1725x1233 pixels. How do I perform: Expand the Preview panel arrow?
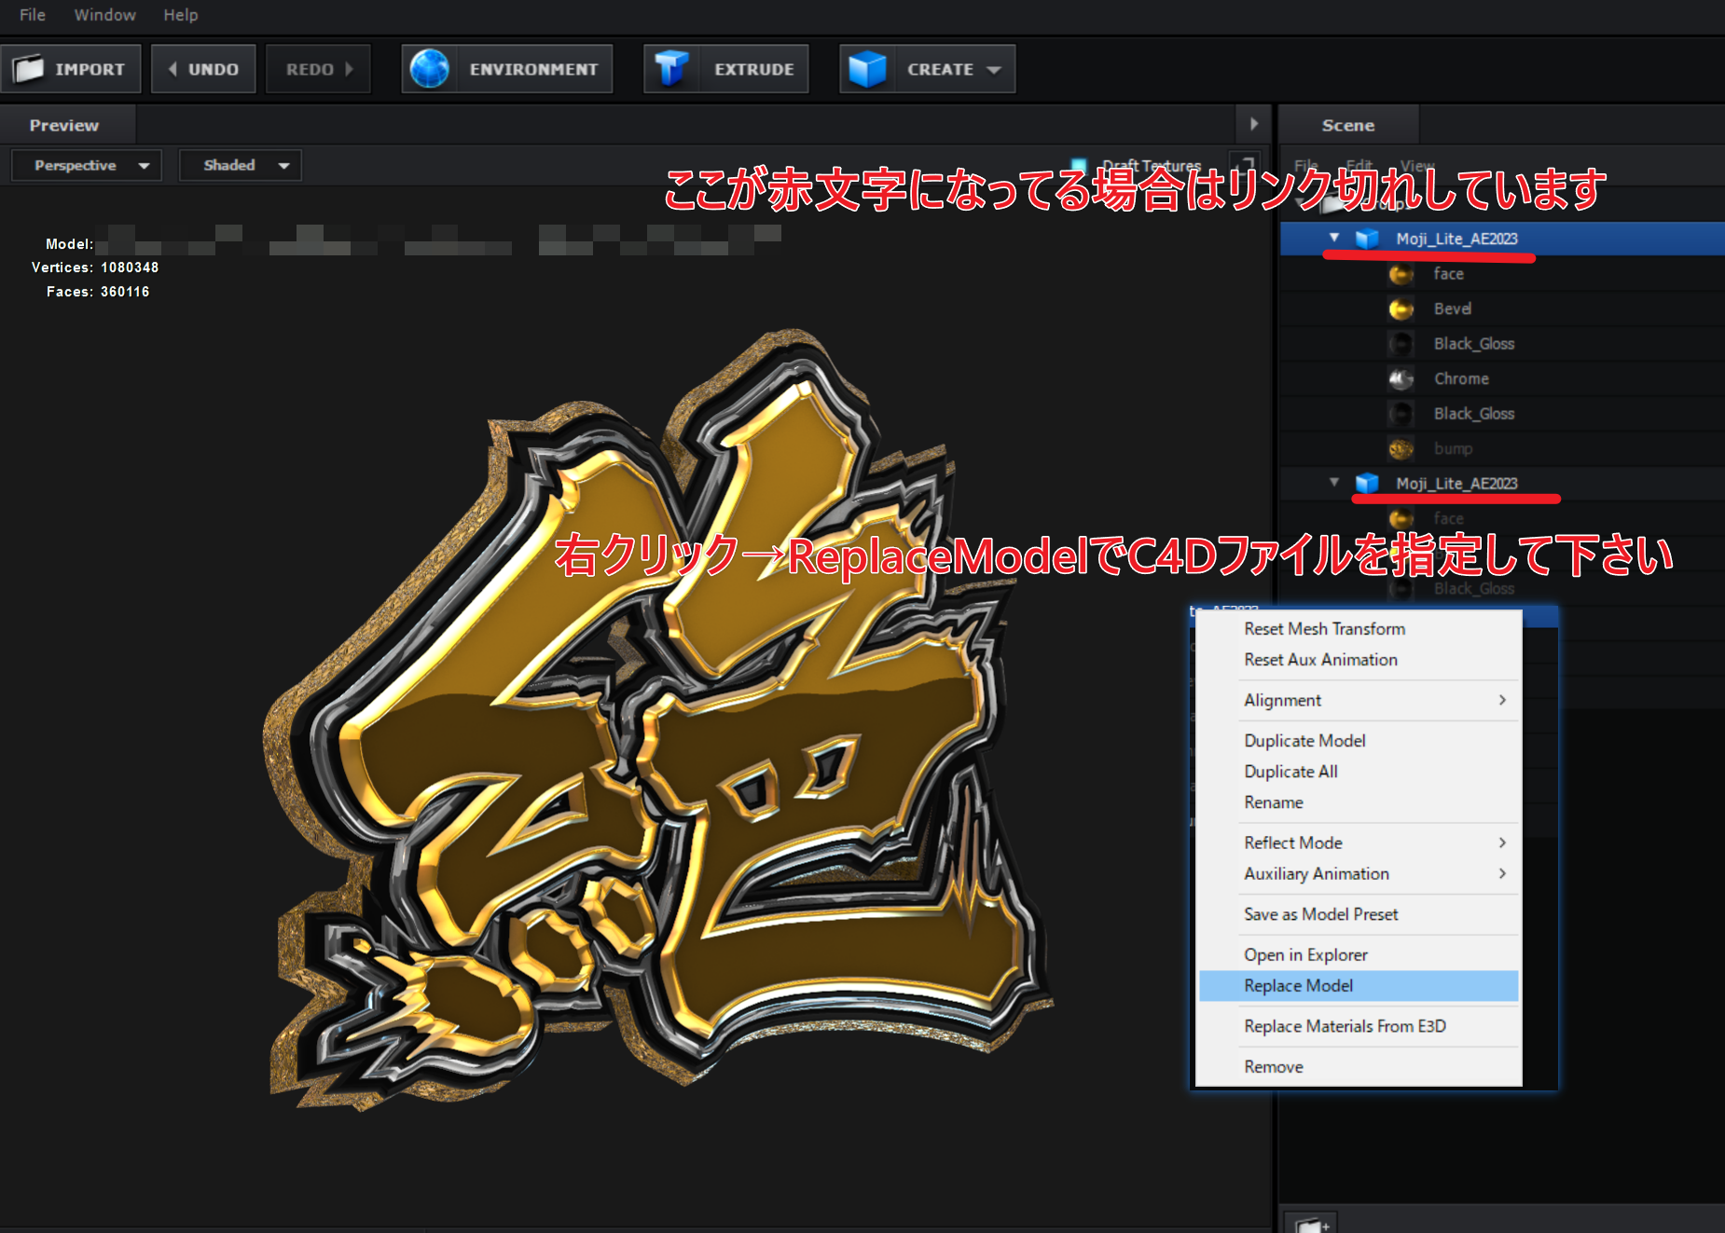point(1253,124)
